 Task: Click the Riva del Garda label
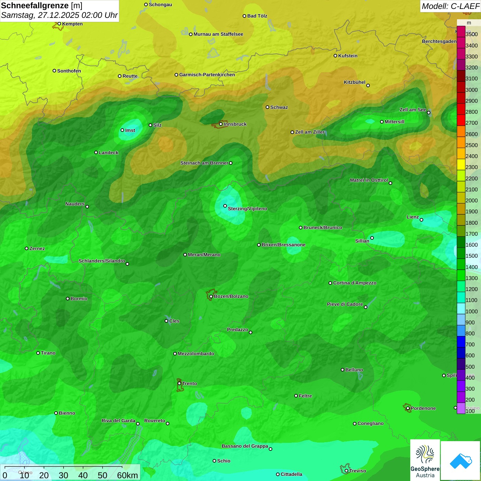119,421
